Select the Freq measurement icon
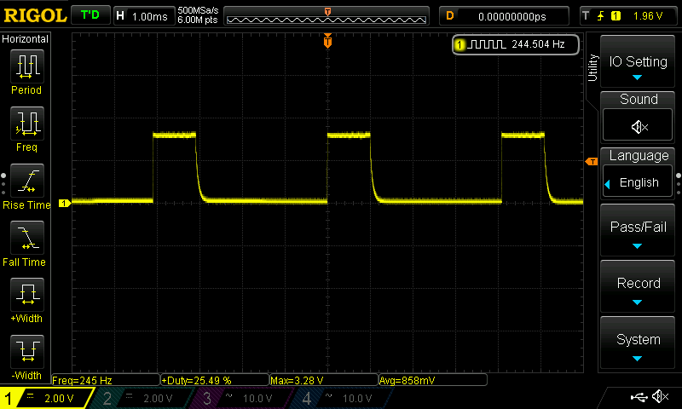This screenshot has height=409, width=682. click(x=27, y=124)
